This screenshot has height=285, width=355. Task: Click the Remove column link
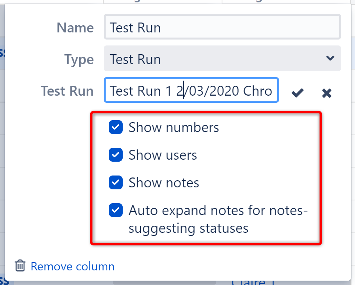[72, 266]
